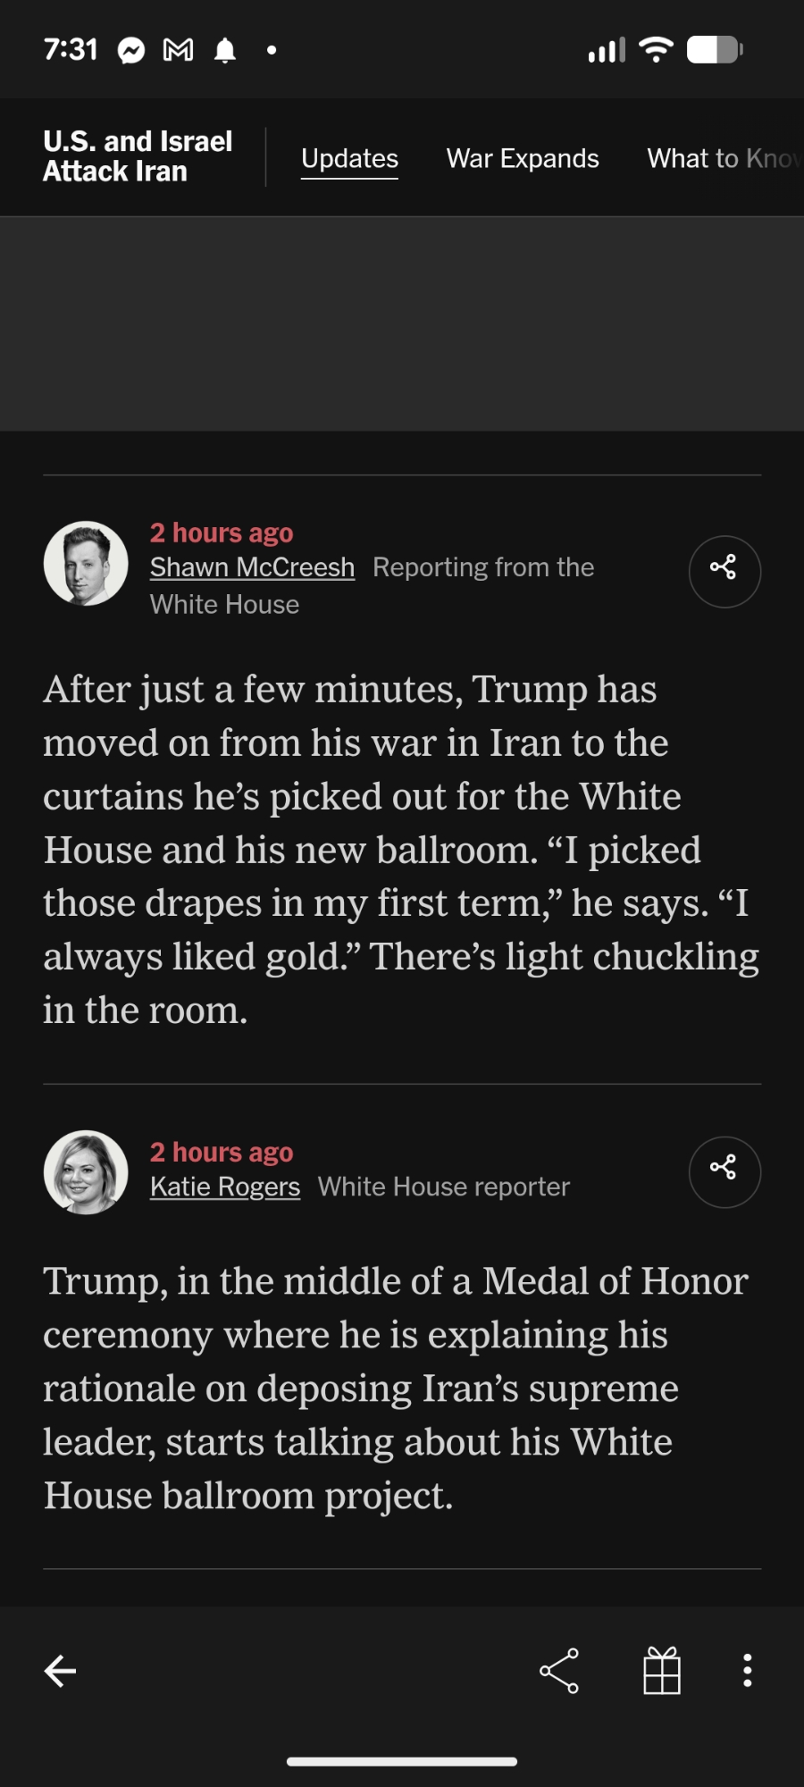Tap the Gmail notification icon
Viewport: 804px width, 1787px height.
pyautogui.click(x=178, y=50)
